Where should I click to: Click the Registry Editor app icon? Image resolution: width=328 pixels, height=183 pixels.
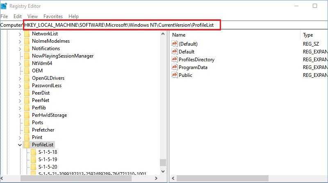[x=4, y=6]
